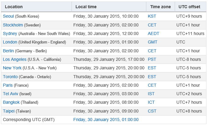Image resolution: width=208 pixels, height=125 pixels.
Task: Click the Sydney location link
Action: [x=10, y=33]
